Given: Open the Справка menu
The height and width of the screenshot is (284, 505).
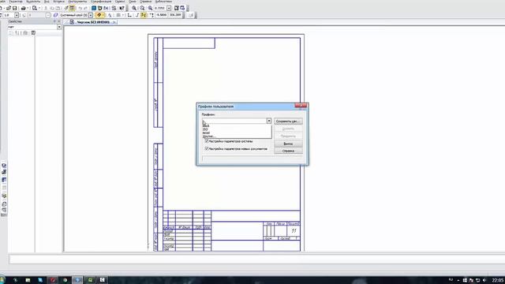Looking at the screenshot, I should pos(145,2).
